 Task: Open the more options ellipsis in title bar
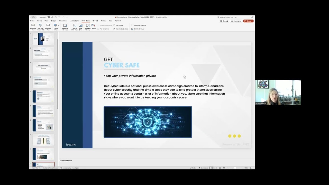(x=67, y=17)
